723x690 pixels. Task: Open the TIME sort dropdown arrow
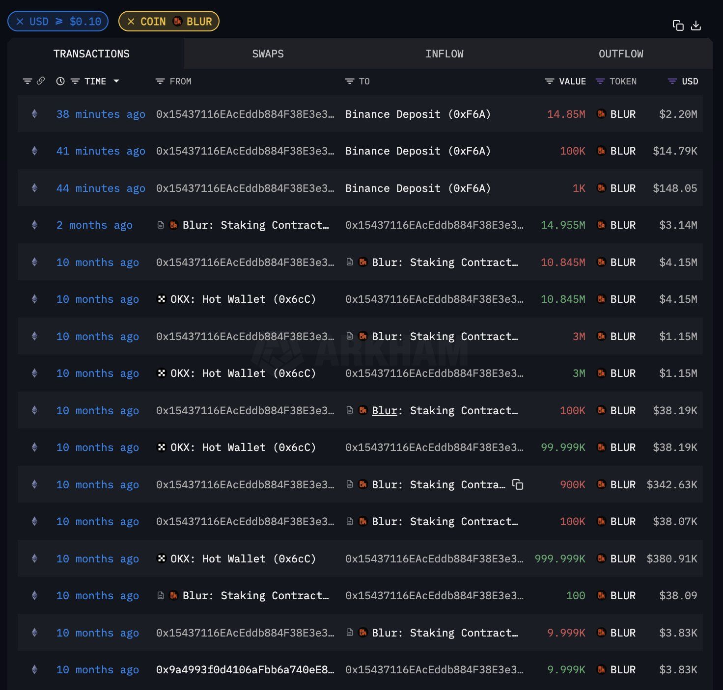click(x=116, y=81)
